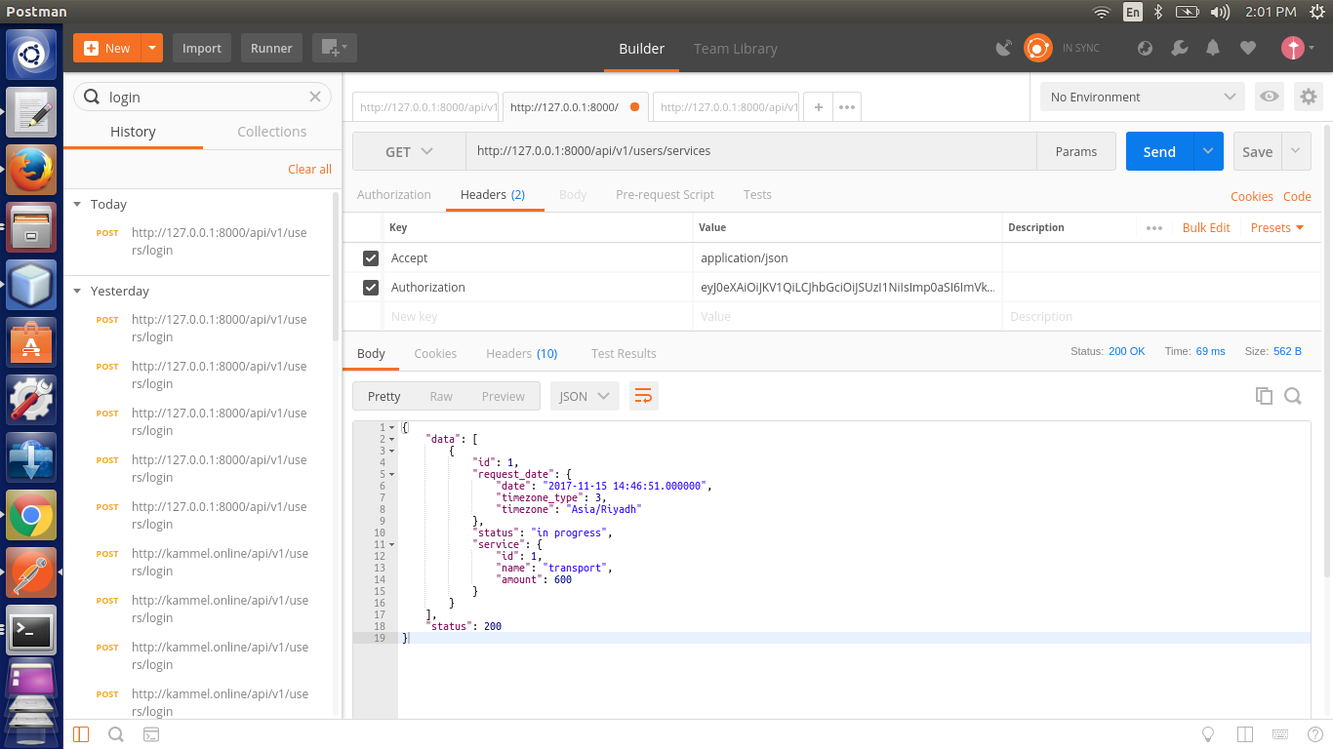Expand the JSON format dropdown
The height and width of the screenshot is (749, 1333).
585,396
